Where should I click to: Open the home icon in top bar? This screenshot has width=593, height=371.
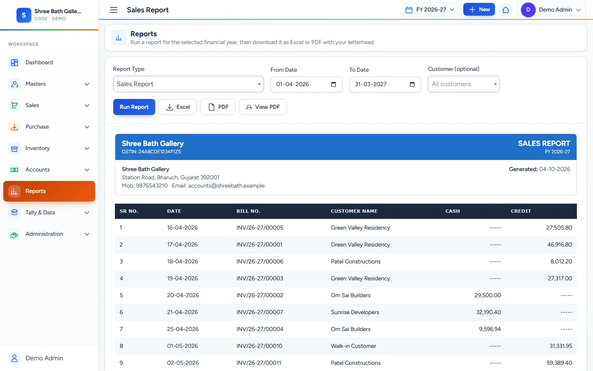pyautogui.click(x=506, y=10)
